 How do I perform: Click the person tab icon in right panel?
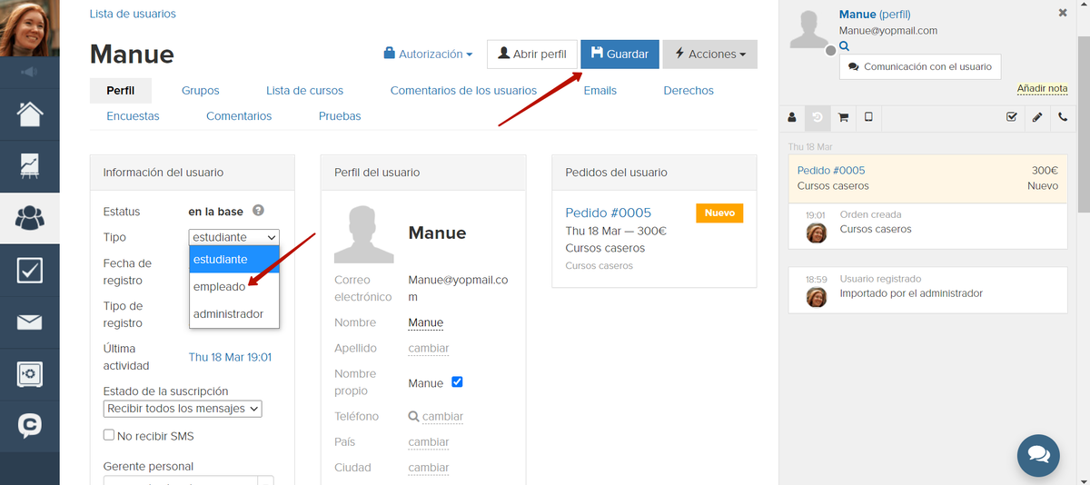(792, 117)
